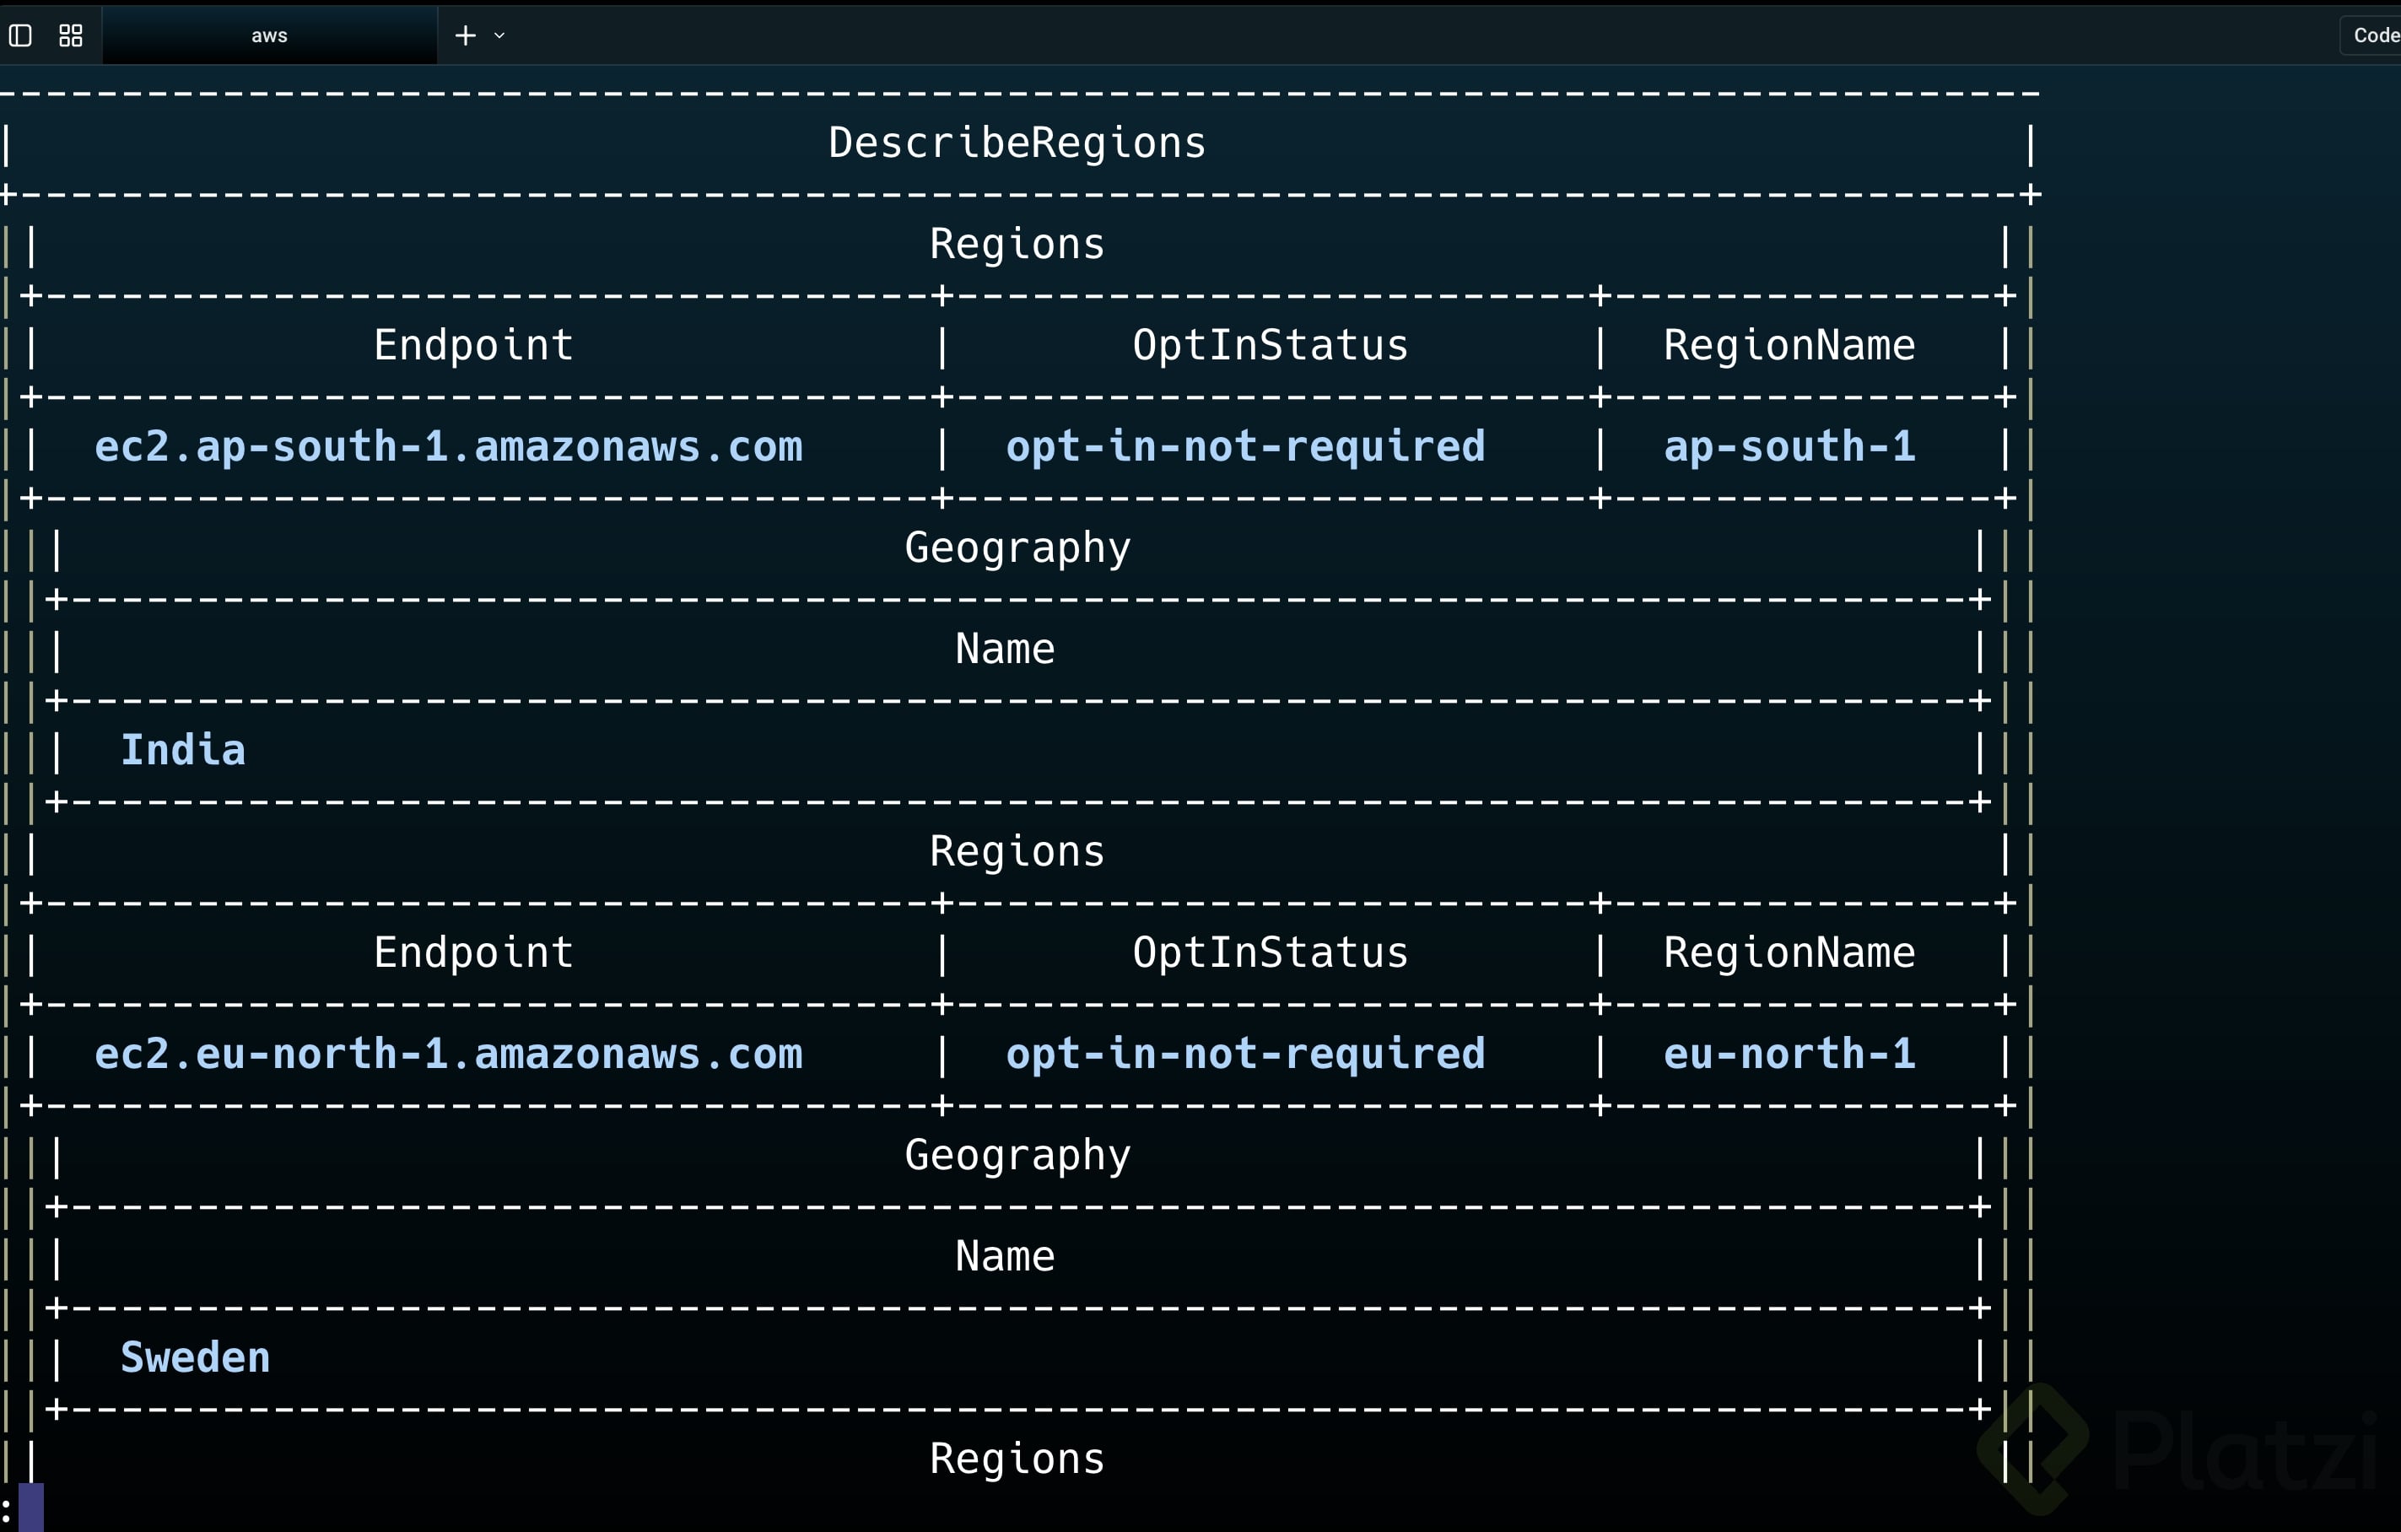The height and width of the screenshot is (1532, 2401).
Task: Click the Sweden geography name
Action: click(x=196, y=1357)
